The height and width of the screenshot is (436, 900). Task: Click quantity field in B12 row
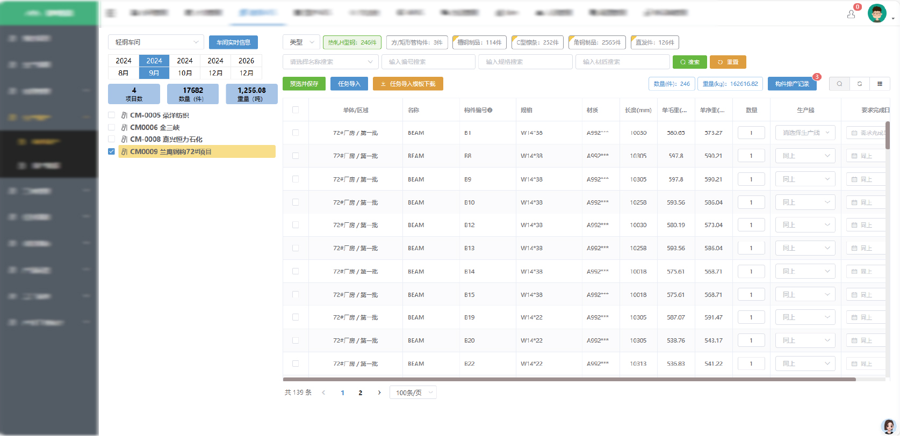751,225
